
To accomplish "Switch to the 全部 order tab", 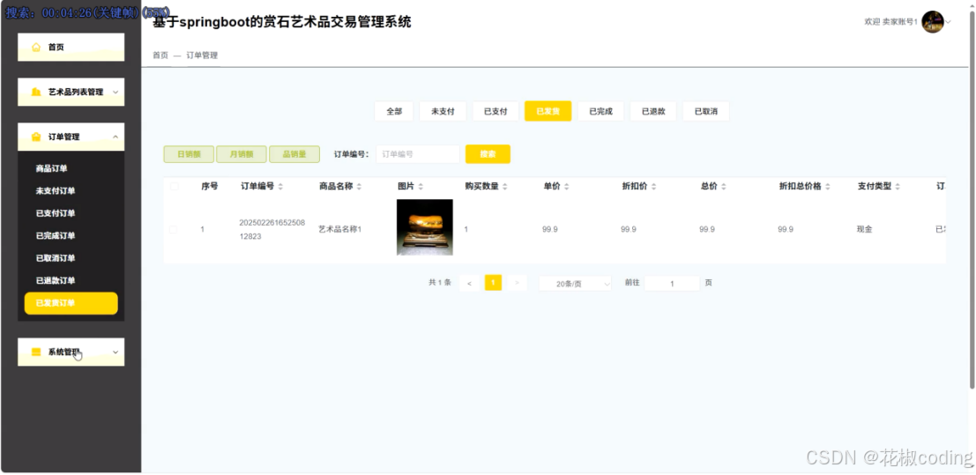I will pyautogui.click(x=394, y=111).
